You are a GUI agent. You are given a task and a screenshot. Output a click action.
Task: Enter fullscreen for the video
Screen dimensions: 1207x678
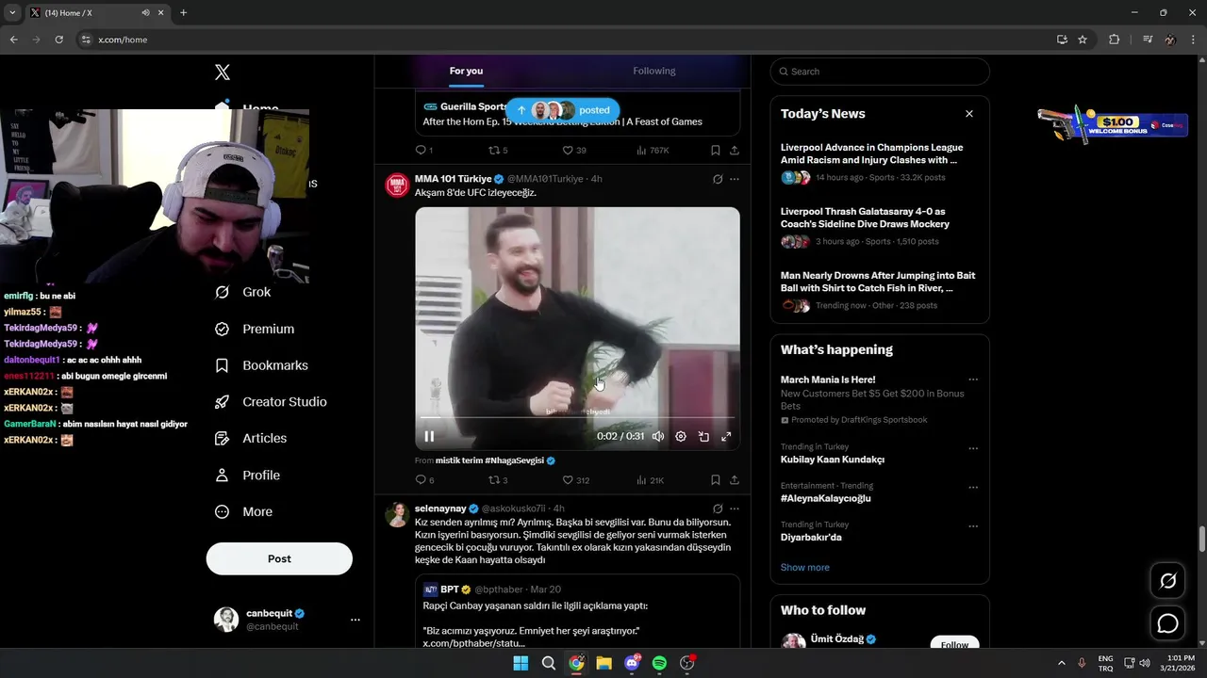pyautogui.click(x=726, y=437)
